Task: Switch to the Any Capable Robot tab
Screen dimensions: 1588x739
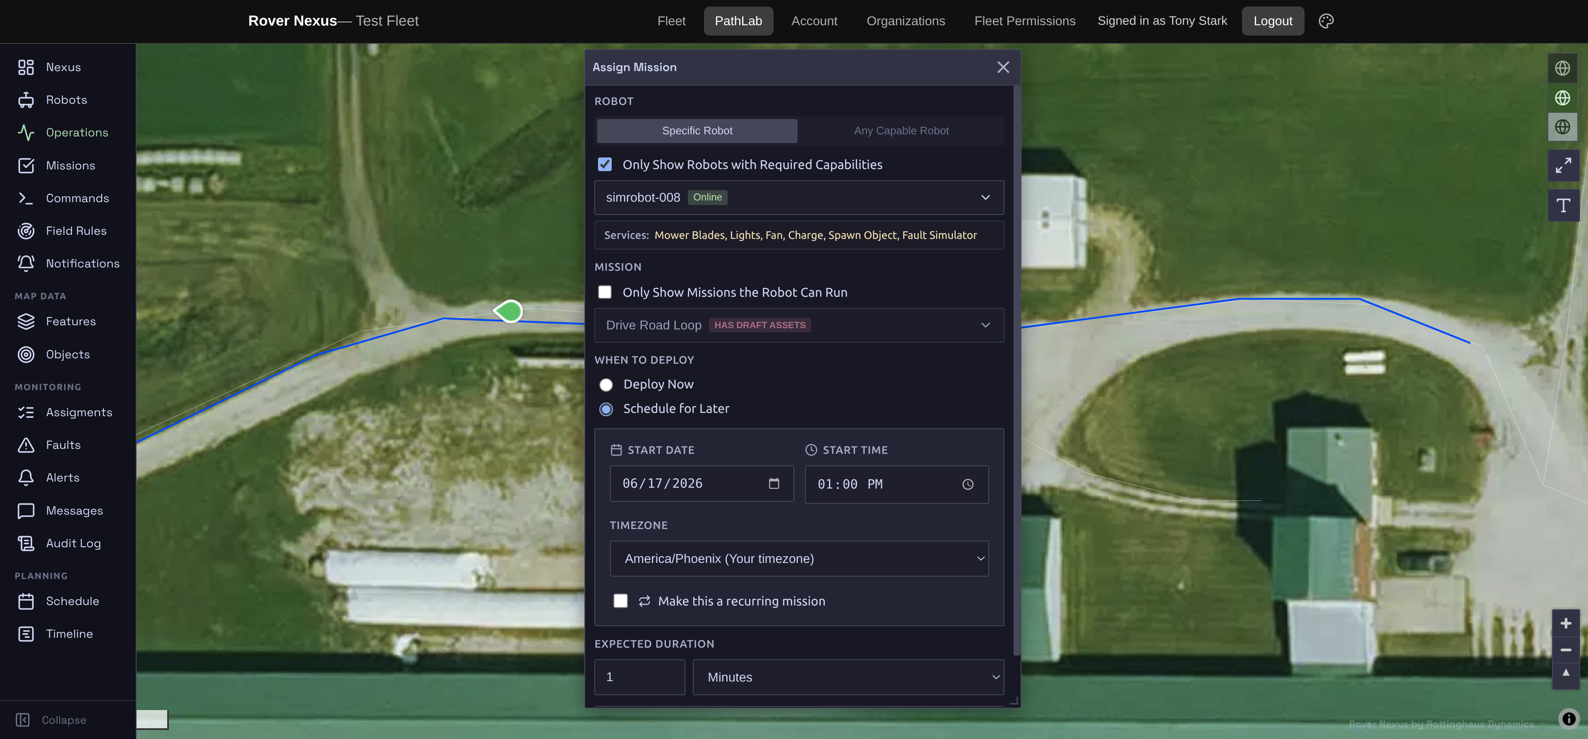Action: point(901,131)
